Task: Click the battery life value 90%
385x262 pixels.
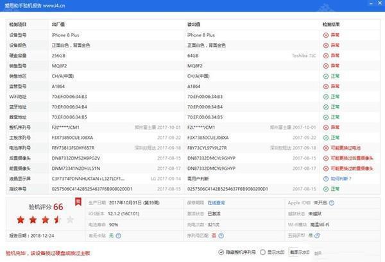Action: (114, 225)
